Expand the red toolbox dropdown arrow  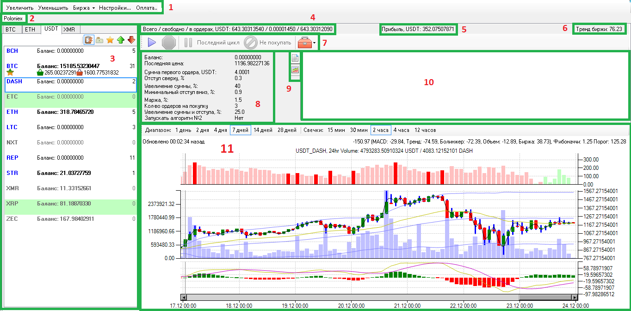click(315, 44)
